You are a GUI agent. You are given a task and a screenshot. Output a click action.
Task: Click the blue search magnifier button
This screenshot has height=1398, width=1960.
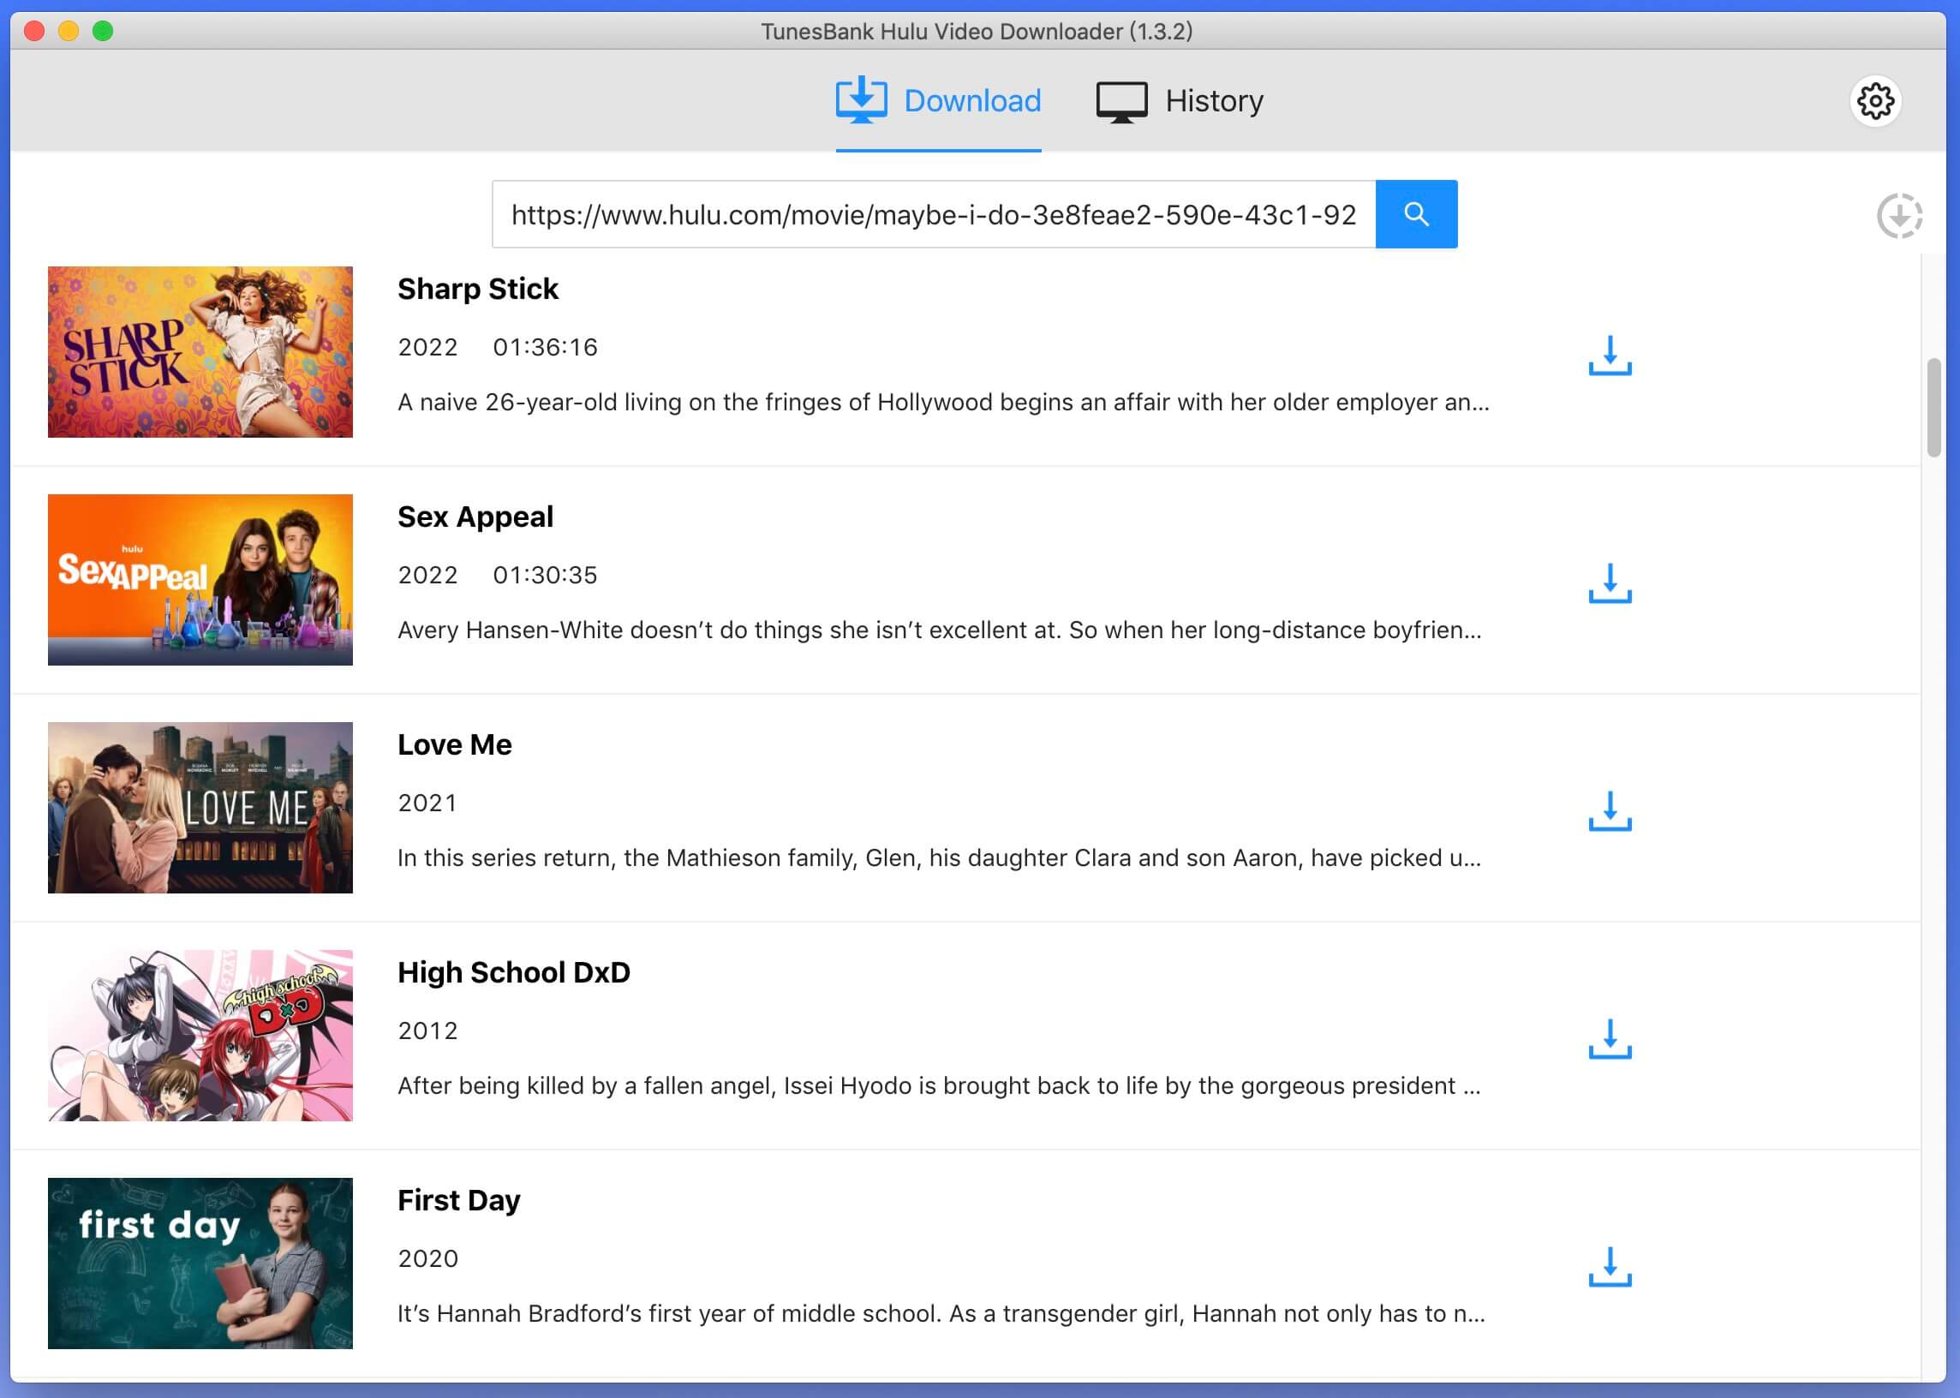[1416, 214]
